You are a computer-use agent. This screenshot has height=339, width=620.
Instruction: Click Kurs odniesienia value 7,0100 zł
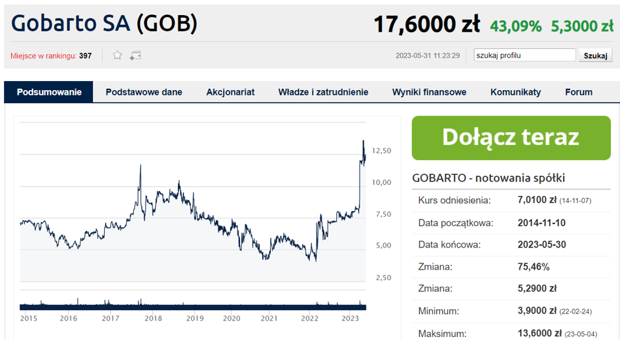(536, 200)
